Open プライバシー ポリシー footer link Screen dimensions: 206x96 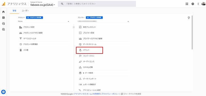[x=110, y=94]
